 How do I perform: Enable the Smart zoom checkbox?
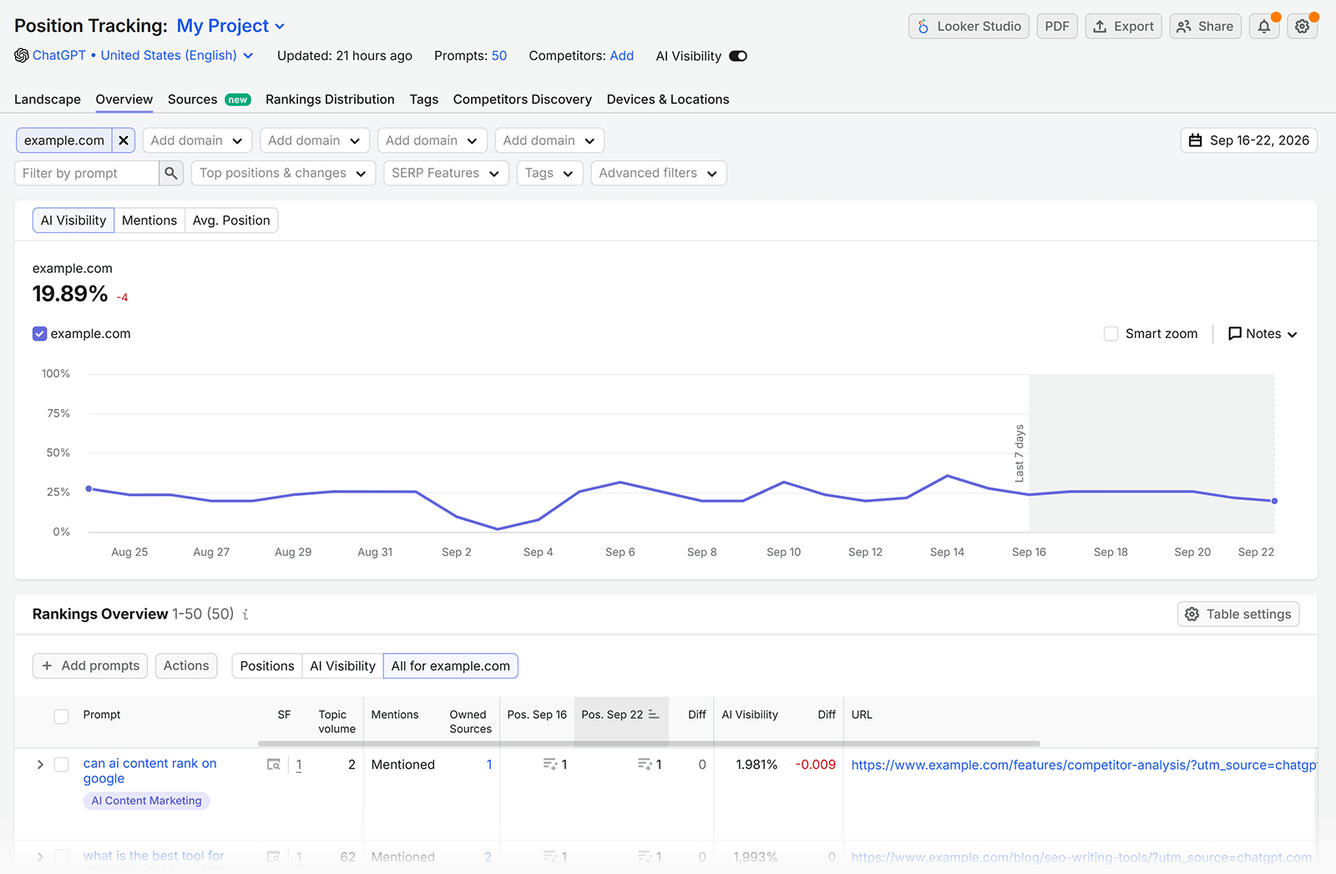(1111, 334)
